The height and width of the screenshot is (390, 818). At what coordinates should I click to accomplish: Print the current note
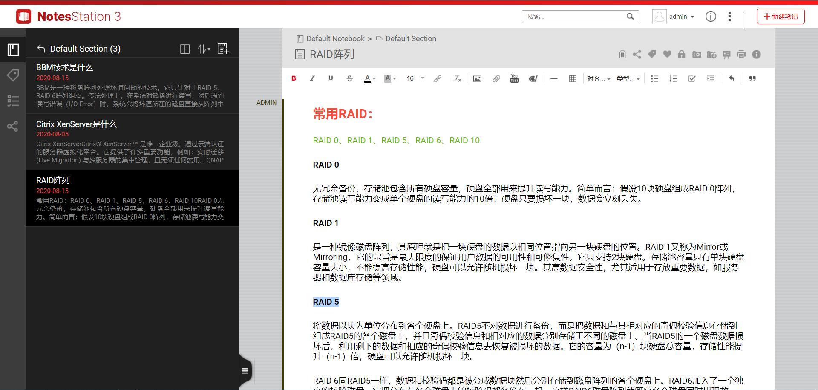click(741, 55)
